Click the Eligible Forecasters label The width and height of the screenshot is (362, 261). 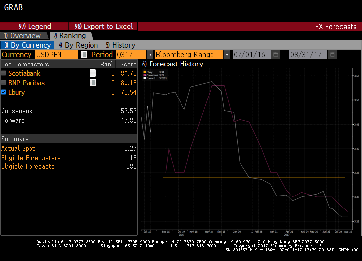click(30, 158)
